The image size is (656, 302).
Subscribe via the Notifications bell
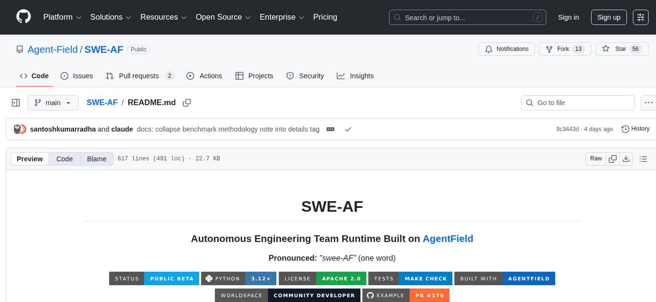pos(506,49)
